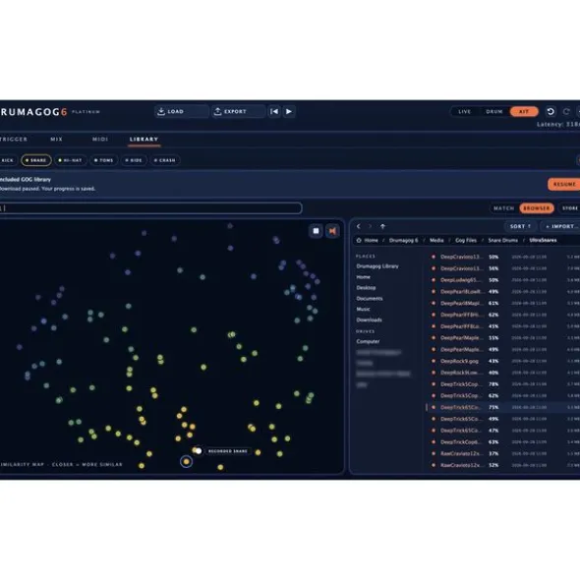
Task: Toggle the orange speaker mute icon on the map
Action: coord(333,231)
